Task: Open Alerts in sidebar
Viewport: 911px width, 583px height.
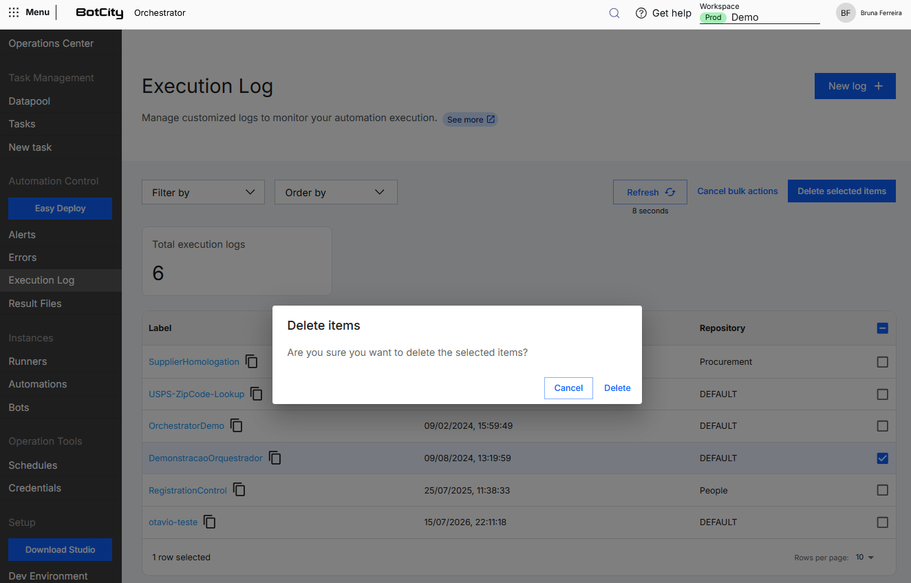Action: point(22,235)
